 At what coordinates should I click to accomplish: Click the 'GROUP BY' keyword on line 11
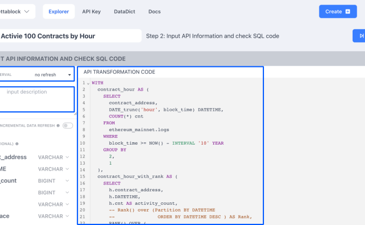click(115, 150)
